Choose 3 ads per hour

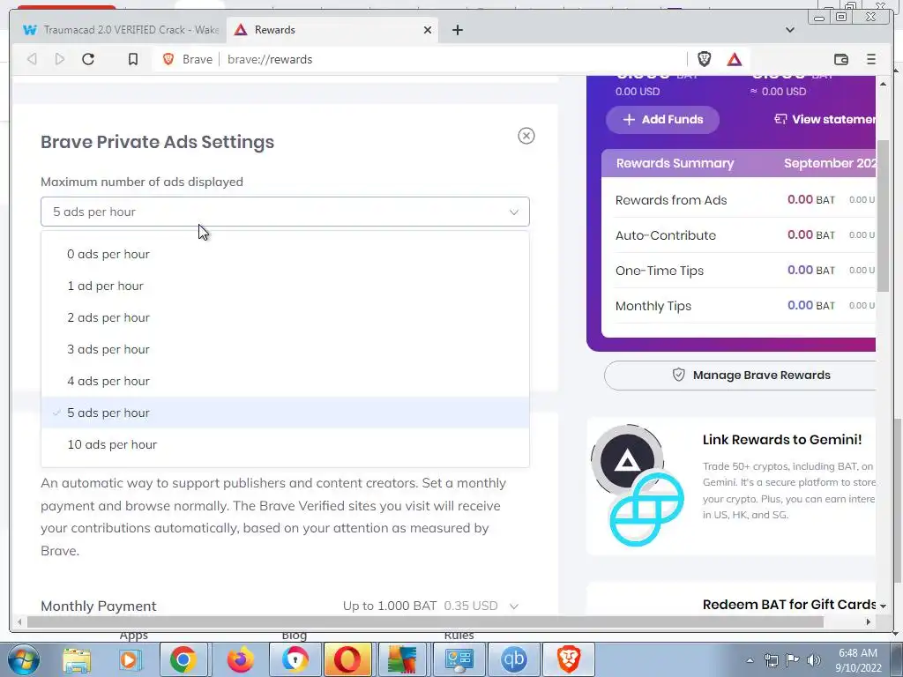coord(285,349)
